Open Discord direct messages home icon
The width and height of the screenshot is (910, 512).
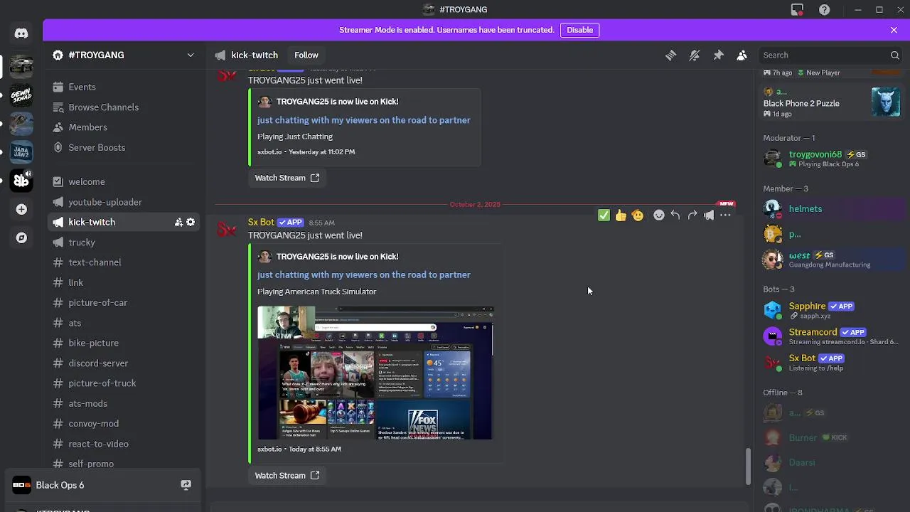[21, 33]
